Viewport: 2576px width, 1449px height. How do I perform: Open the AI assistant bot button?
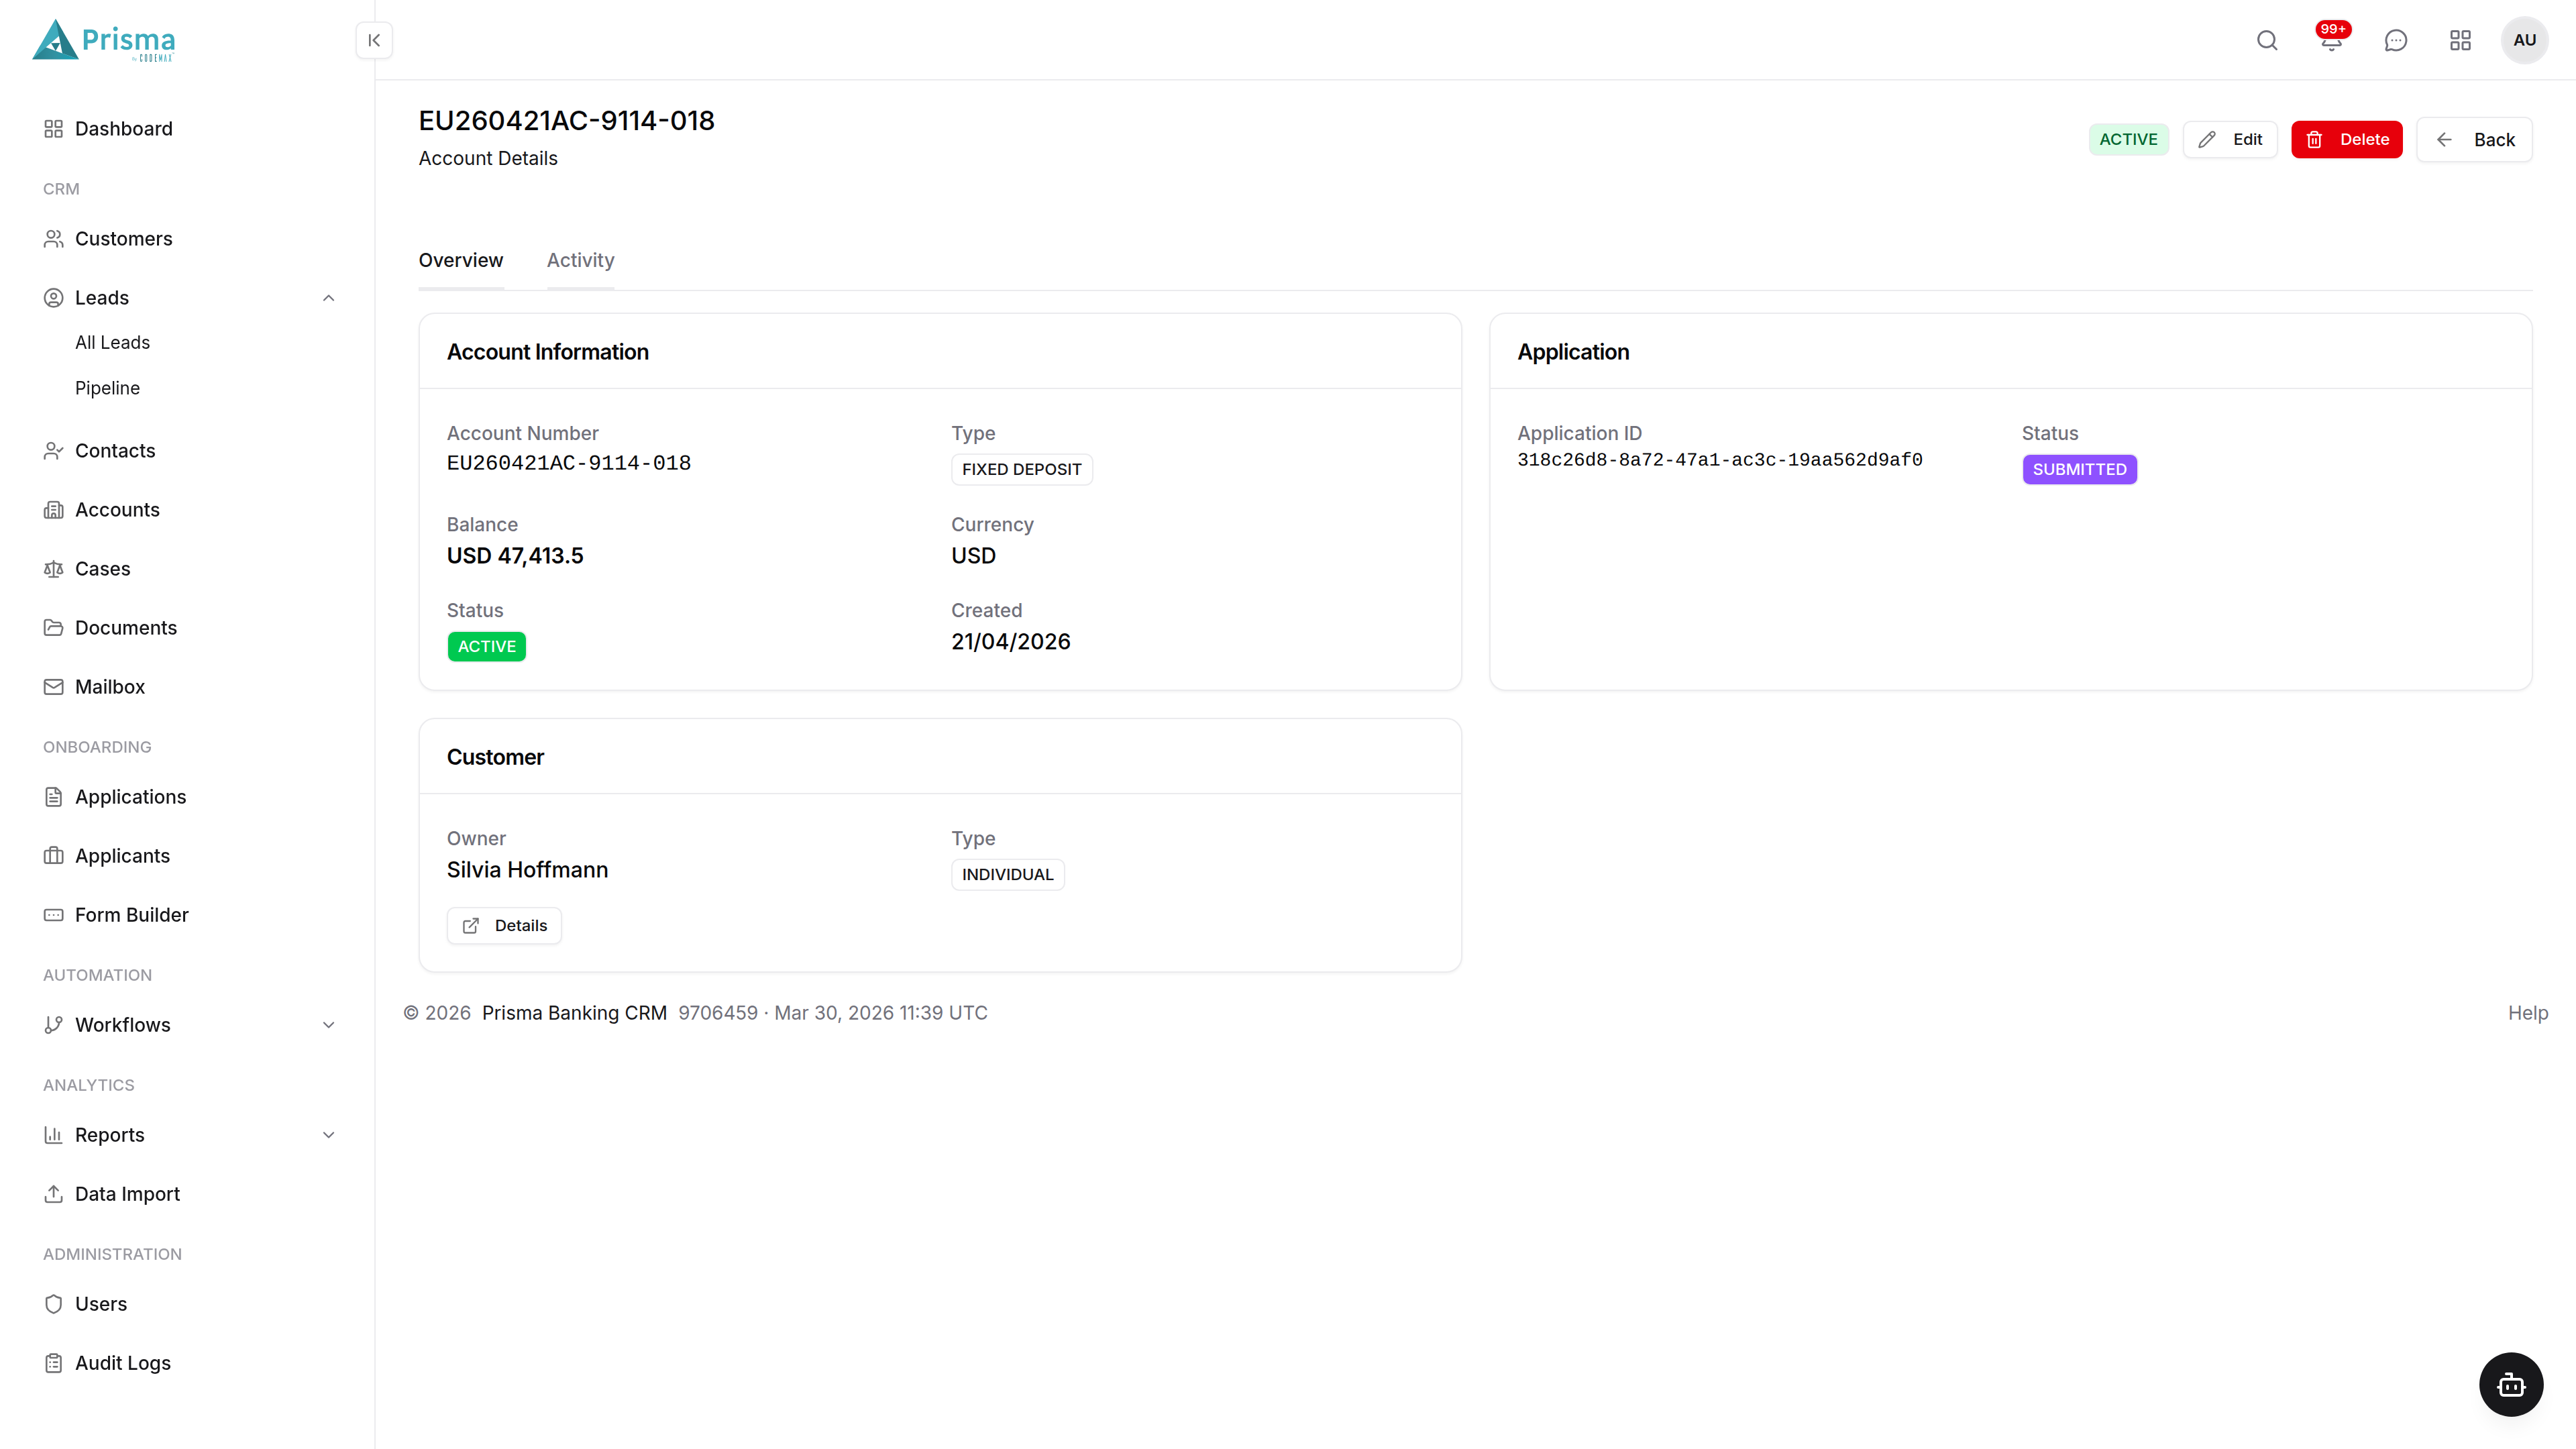(2510, 1384)
